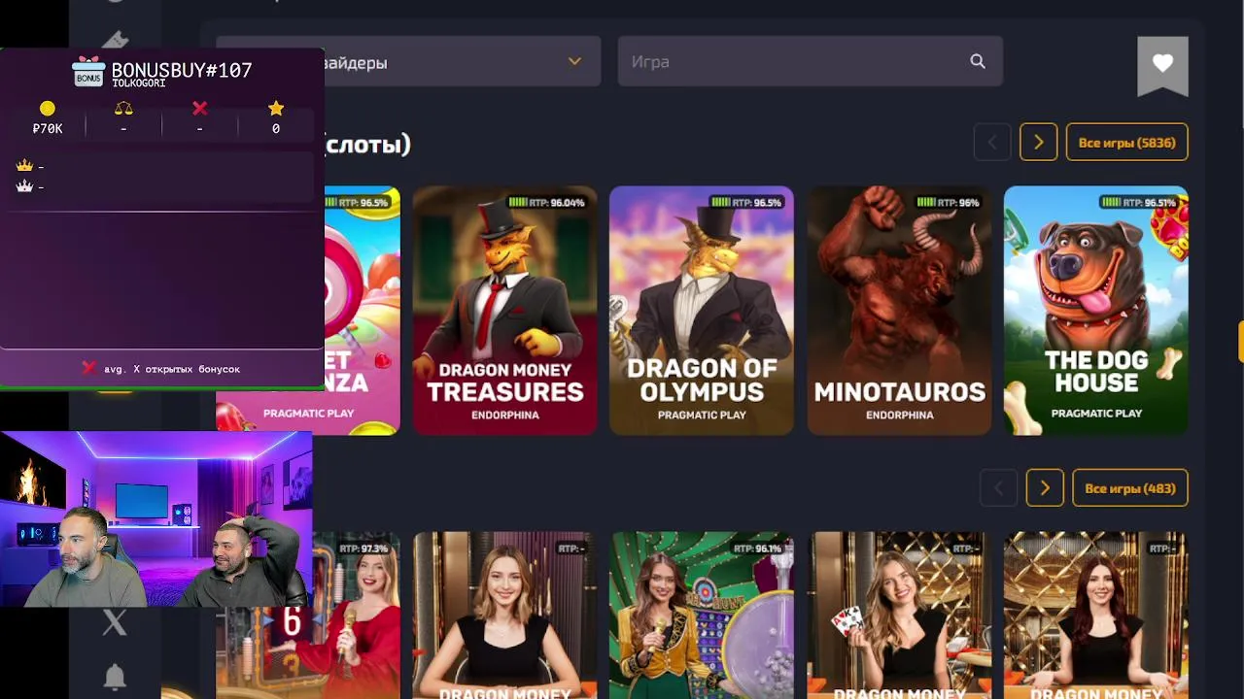Go to previous live games arrow
The image size is (1244, 699).
(x=999, y=488)
